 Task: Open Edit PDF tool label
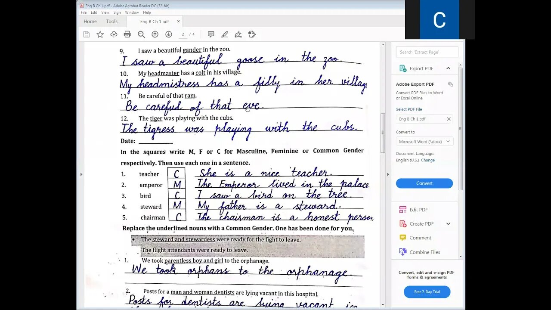[x=418, y=210]
